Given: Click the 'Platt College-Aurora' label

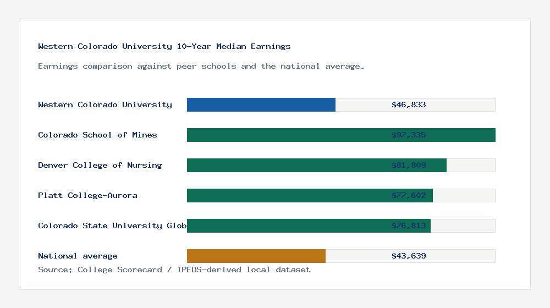Looking at the screenshot, I should 87,195.
